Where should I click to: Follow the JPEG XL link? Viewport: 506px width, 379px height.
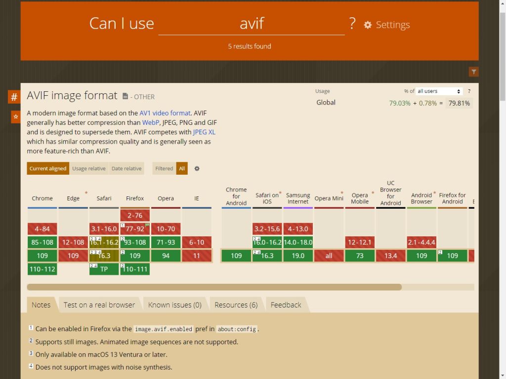click(204, 132)
